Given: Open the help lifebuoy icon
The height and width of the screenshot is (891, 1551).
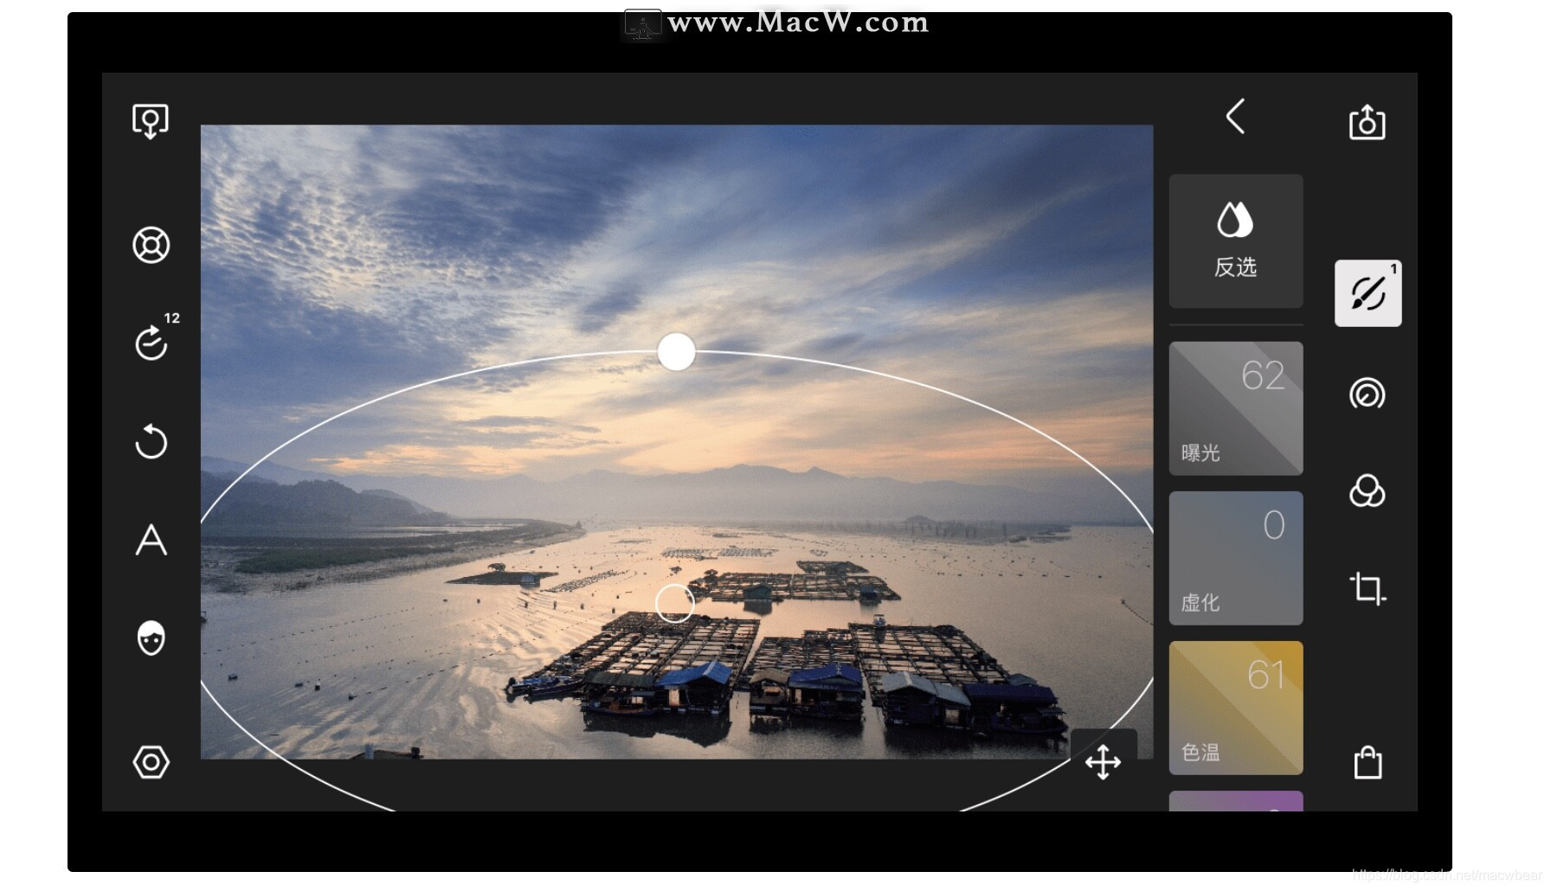Looking at the screenshot, I should point(151,245).
